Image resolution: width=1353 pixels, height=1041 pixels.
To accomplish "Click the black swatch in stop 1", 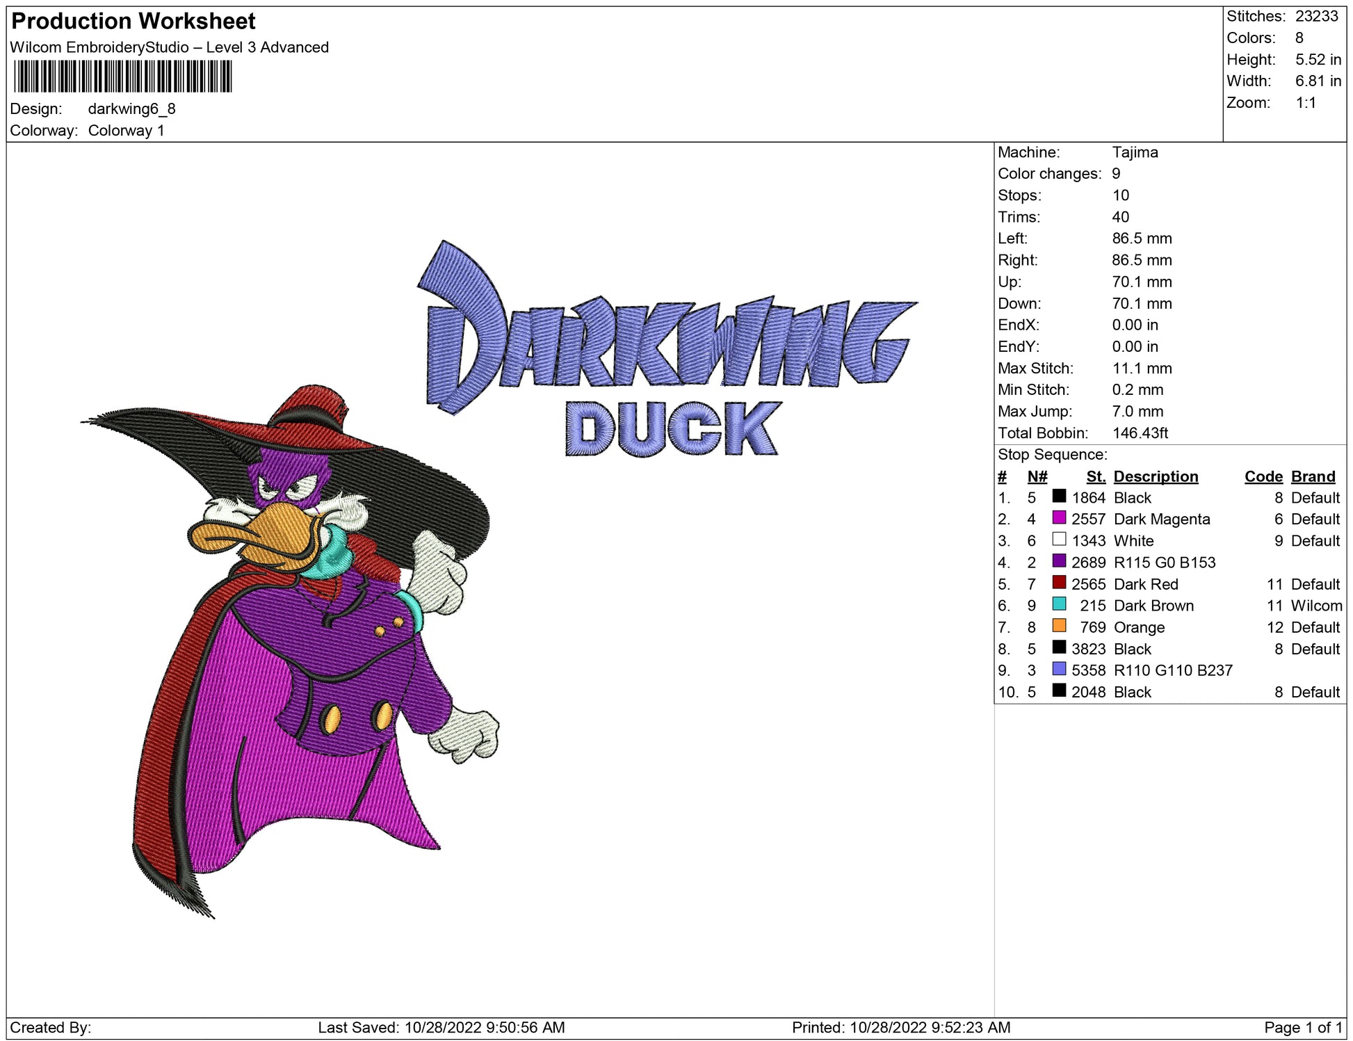I will tap(1059, 496).
